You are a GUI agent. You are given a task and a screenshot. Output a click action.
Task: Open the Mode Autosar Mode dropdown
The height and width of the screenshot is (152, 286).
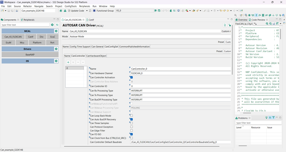pyautogui.click(x=150, y=36)
